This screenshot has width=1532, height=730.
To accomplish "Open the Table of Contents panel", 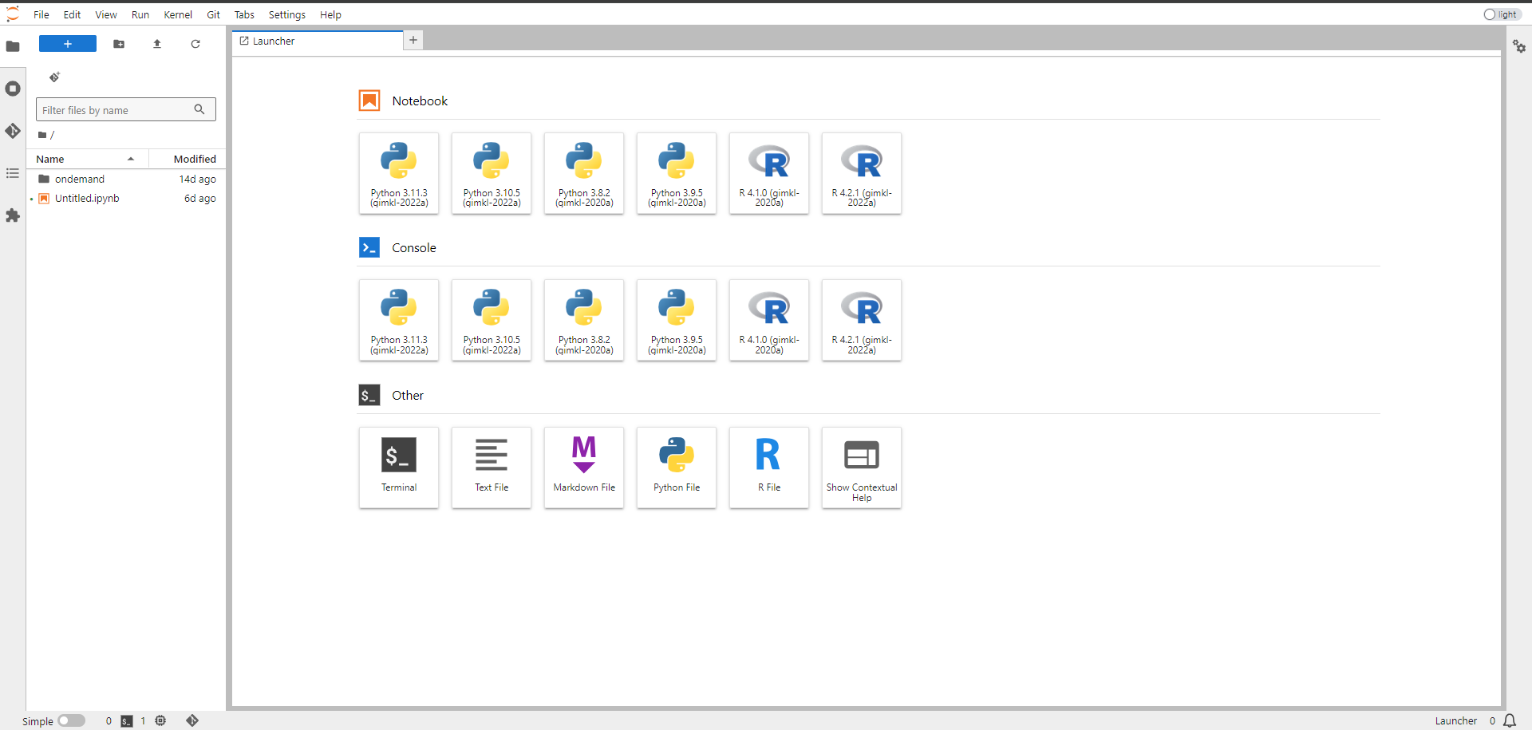I will tap(13, 173).
